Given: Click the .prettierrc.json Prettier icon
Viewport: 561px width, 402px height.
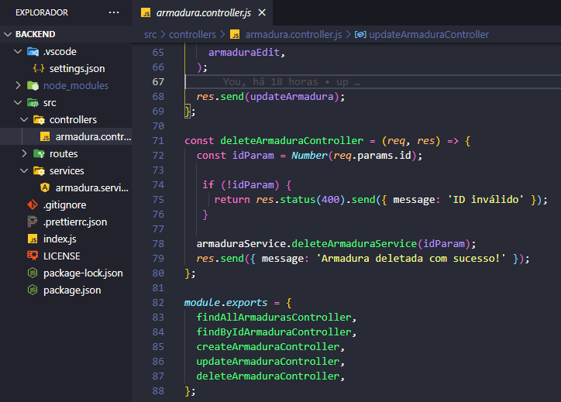Looking at the screenshot, I should (33, 222).
